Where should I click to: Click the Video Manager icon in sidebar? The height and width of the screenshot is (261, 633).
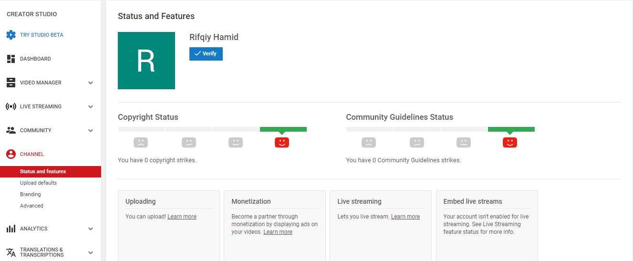click(x=11, y=83)
